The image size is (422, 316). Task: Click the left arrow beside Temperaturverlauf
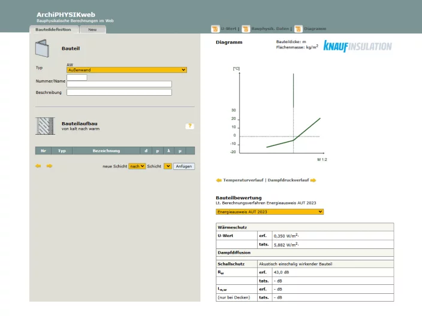219,180
